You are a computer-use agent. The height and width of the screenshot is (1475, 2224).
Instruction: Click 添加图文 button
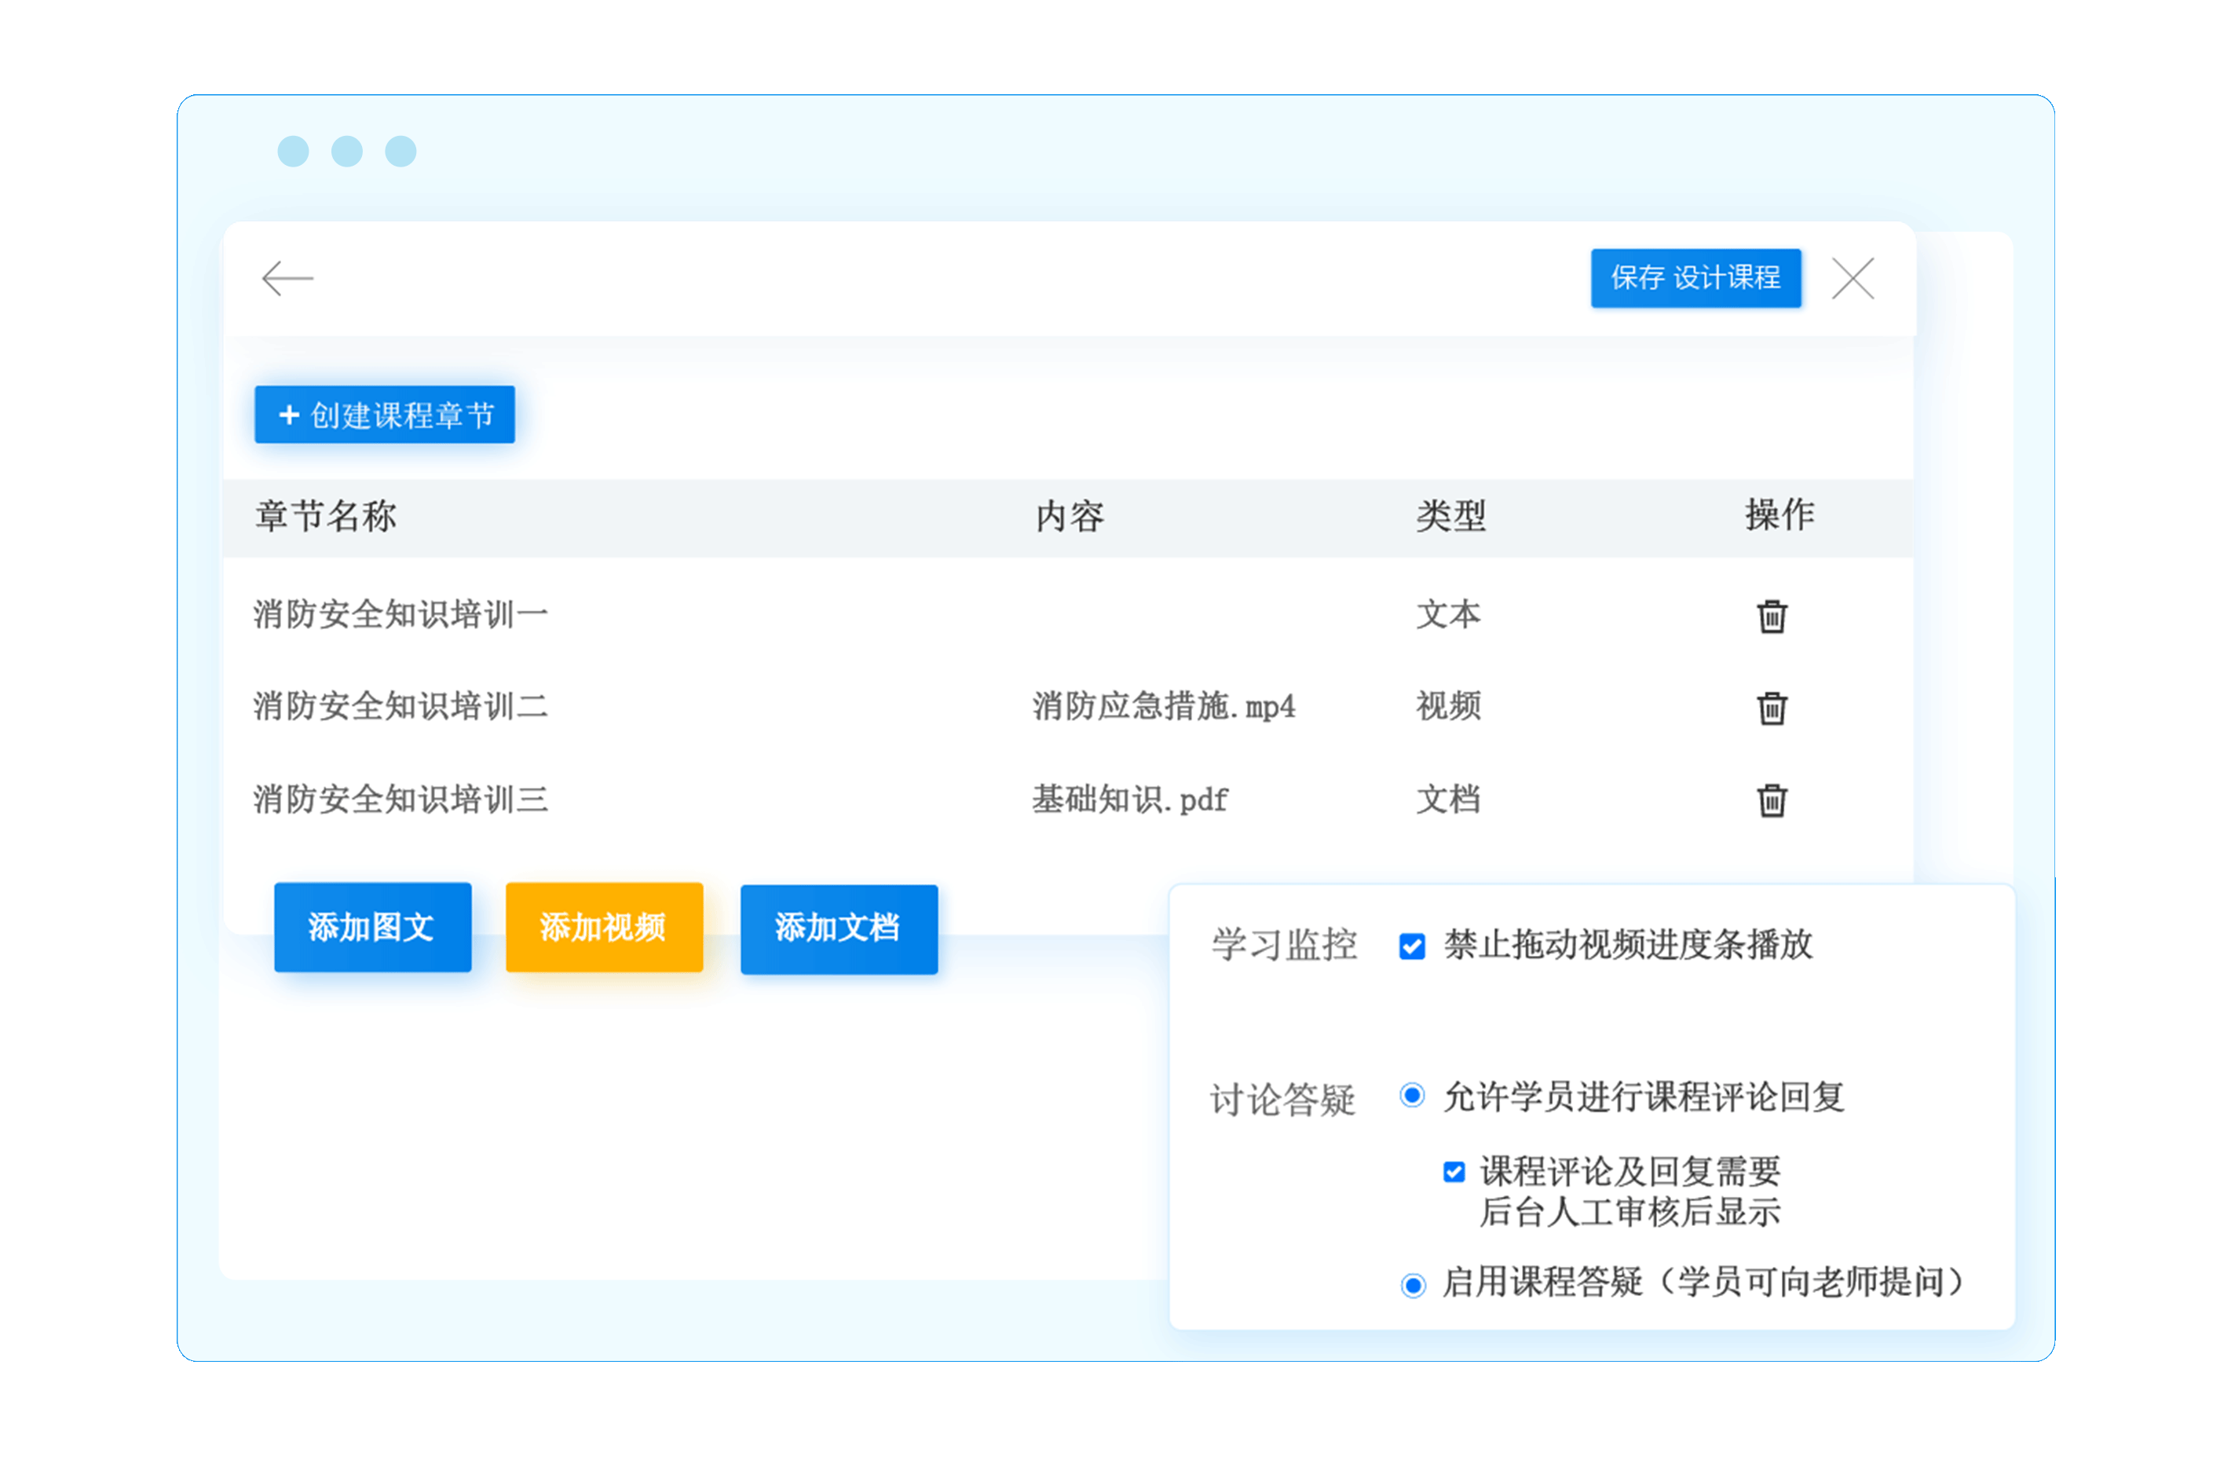pos(372,928)
